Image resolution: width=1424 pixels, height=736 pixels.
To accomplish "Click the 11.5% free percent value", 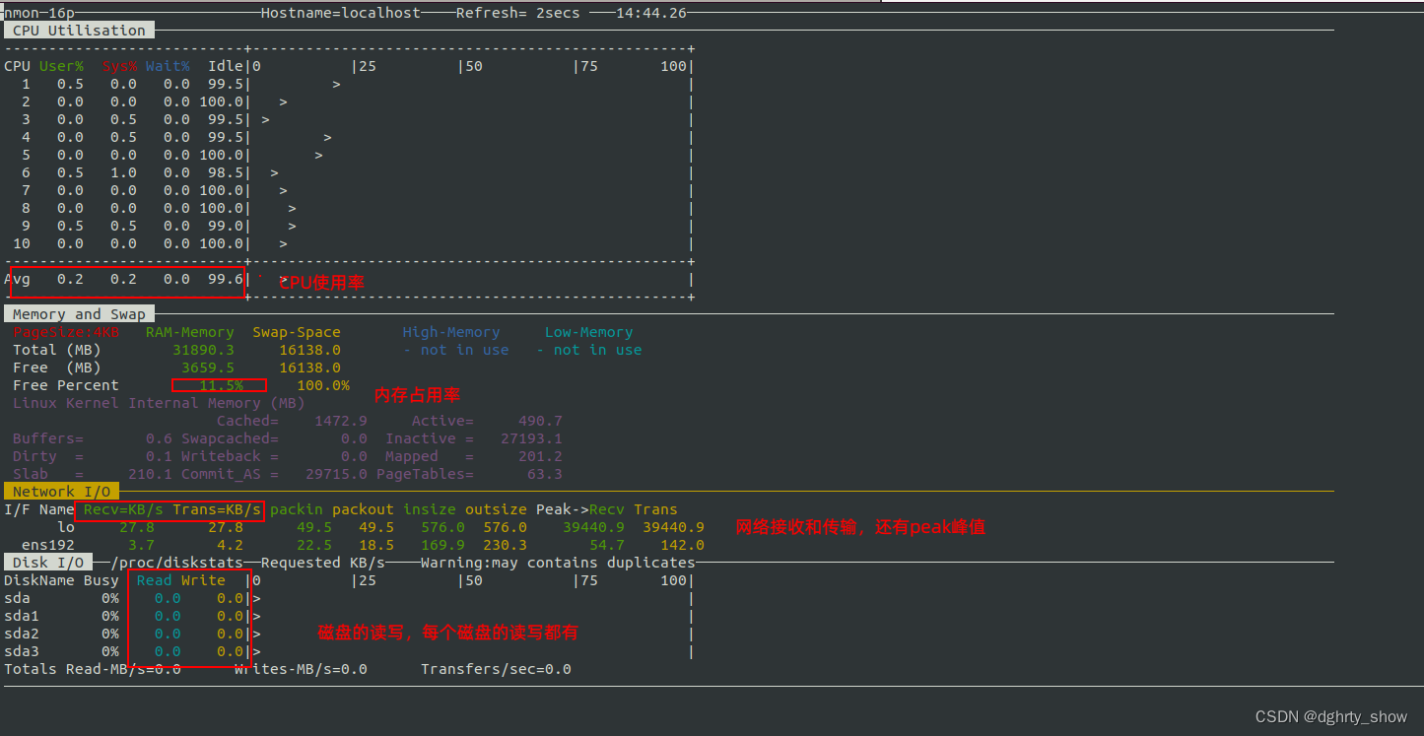I will (221, 385).
